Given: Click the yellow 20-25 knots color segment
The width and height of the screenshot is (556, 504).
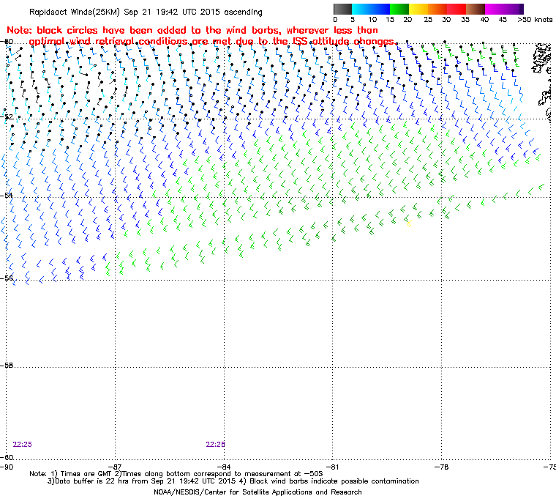Looking at the screenshot, I should point(418,9).
